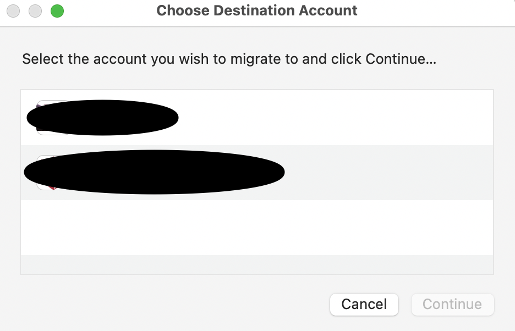515x331 pixels.
Task: Click the word 'Continue…' in the instruction sentence
Action: pyautogui.click(x=401, y=59)
